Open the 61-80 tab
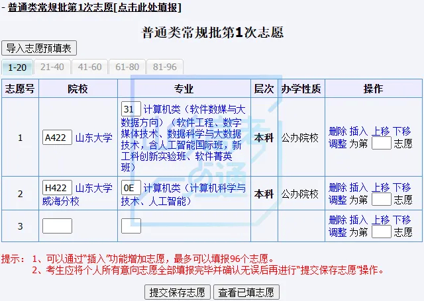The width and height of the screenshot is (424, 301). pos(127,67)
